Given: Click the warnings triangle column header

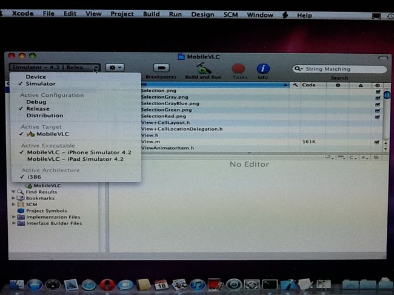Looking at the screenshot, I should click(x=361, y=85).
